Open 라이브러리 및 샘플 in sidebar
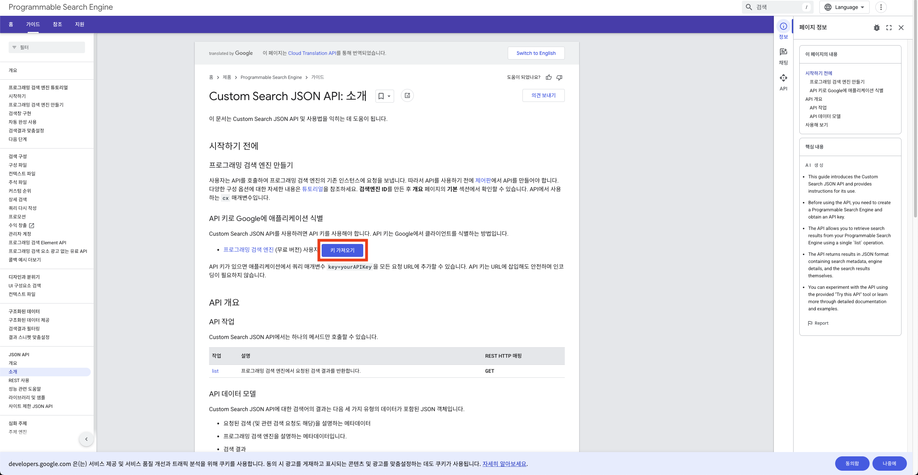The width and height of the screenshot is (918, 475). tap(27, 398)
